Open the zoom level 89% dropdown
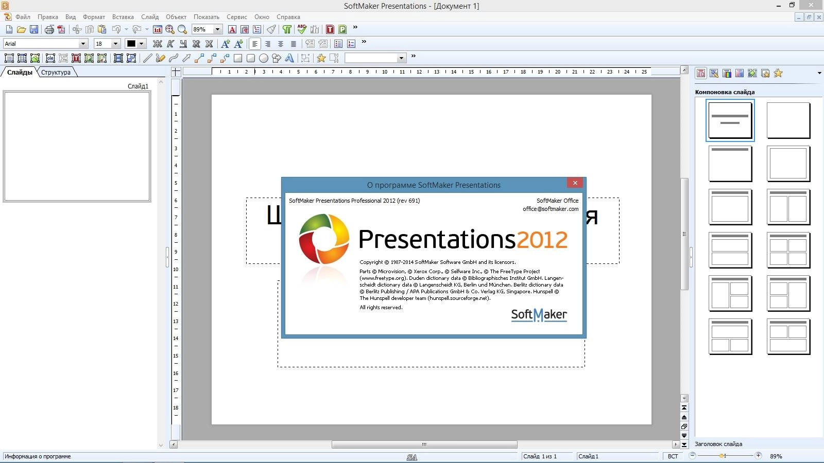This screenshot has width=824, height=463. 217,29
